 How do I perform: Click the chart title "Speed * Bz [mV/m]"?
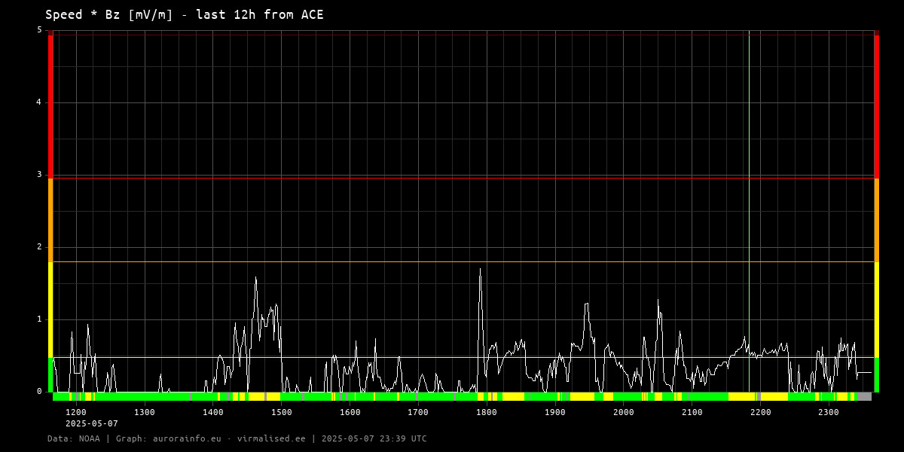pos(110,15)
